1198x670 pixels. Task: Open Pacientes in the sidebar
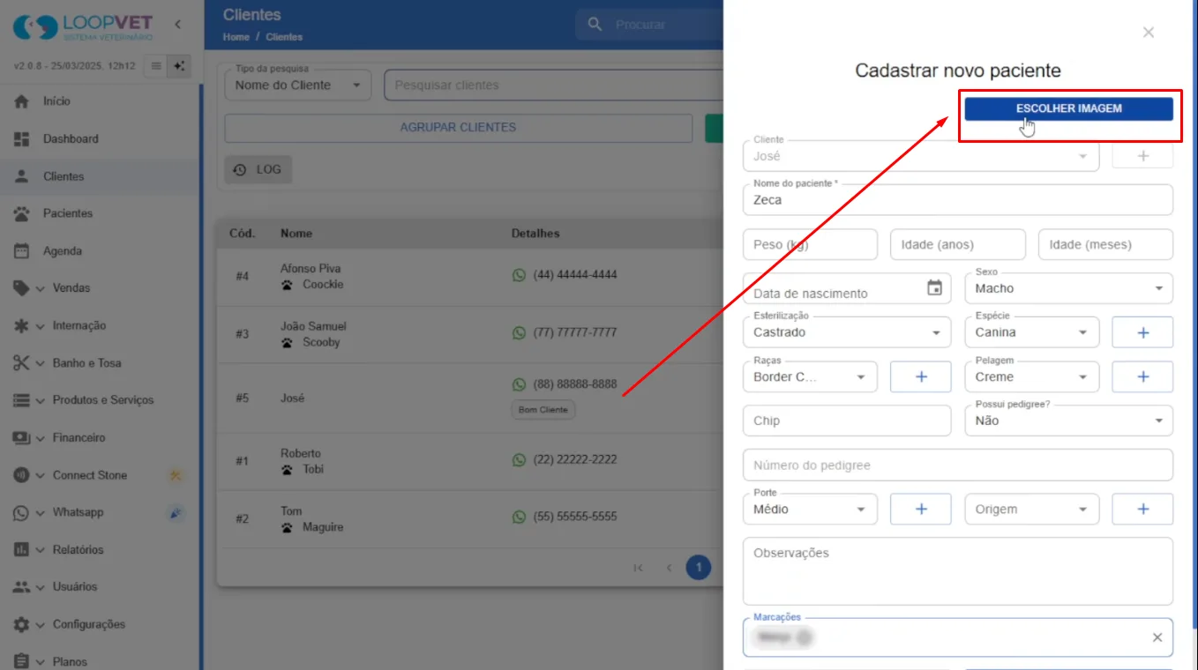point(68,213)
